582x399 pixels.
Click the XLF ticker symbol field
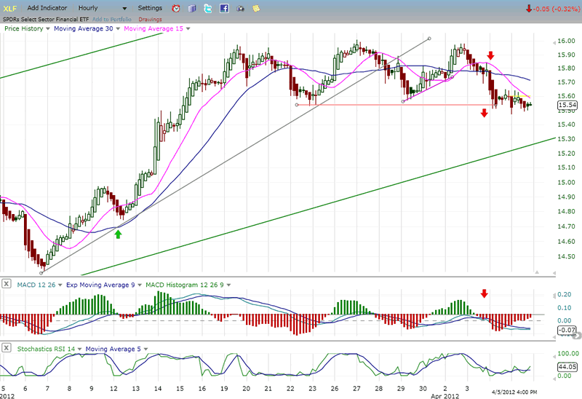(10, 8)
